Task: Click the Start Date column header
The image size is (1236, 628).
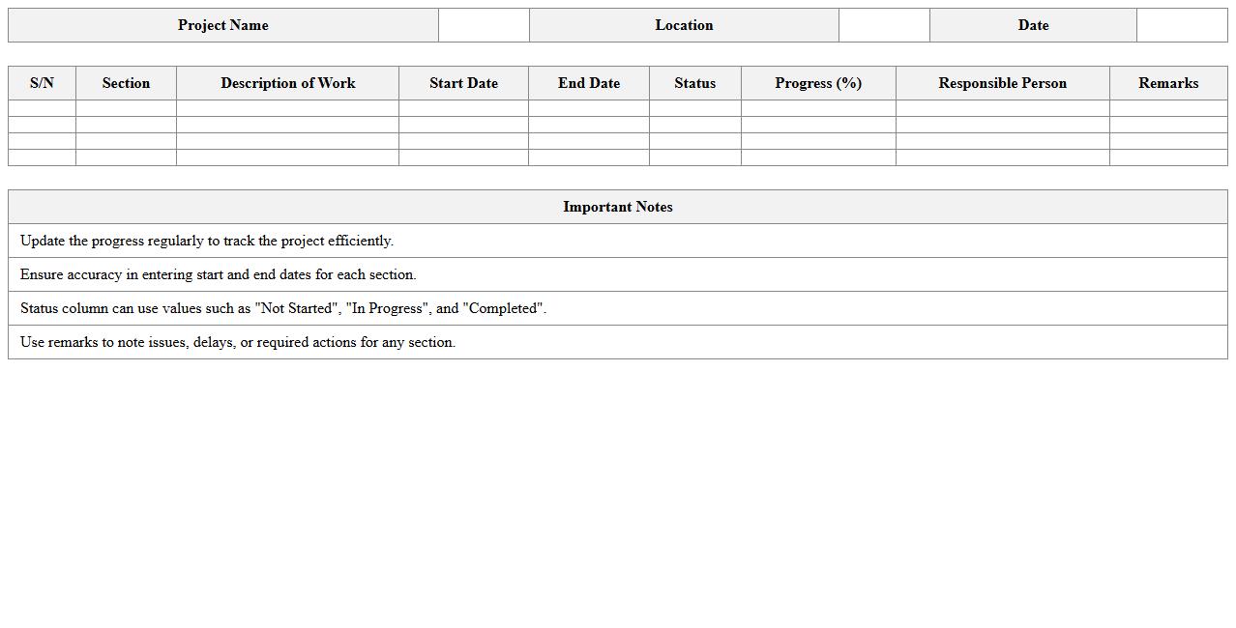Action: click(x=463, y=83)
